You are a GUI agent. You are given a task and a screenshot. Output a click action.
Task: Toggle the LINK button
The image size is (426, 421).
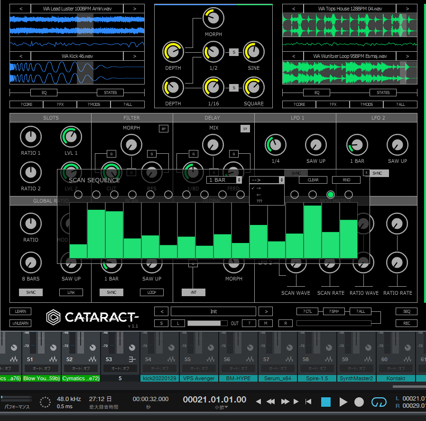point(71,292)
